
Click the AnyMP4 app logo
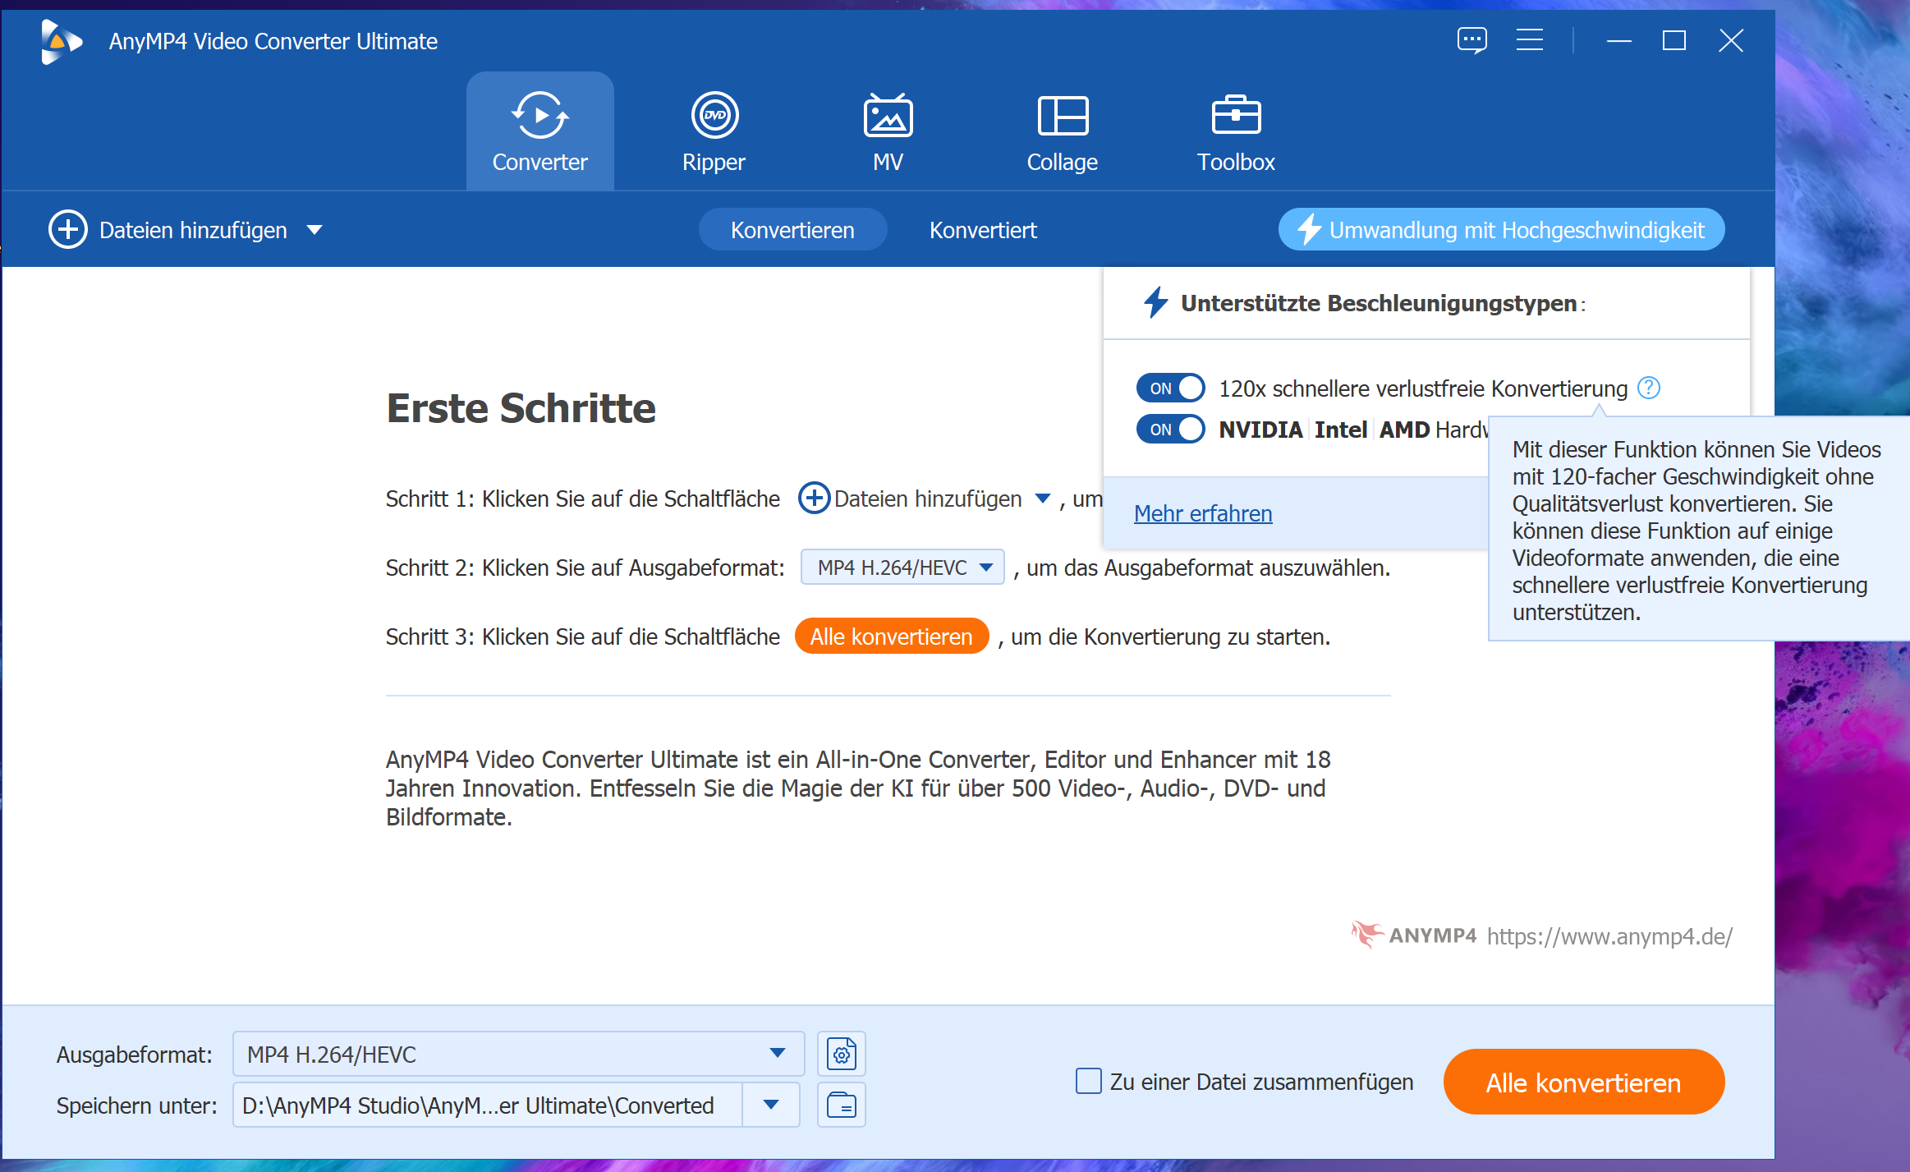[61, 41]
